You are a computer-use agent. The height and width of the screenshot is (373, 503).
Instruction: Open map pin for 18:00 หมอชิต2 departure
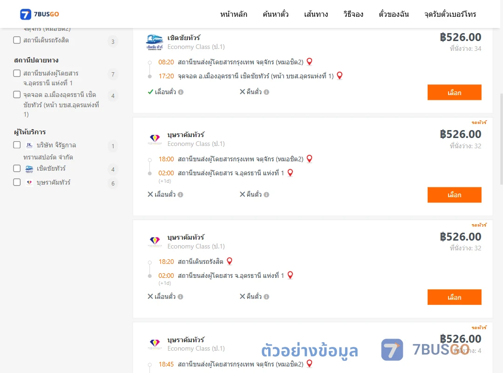310,159
